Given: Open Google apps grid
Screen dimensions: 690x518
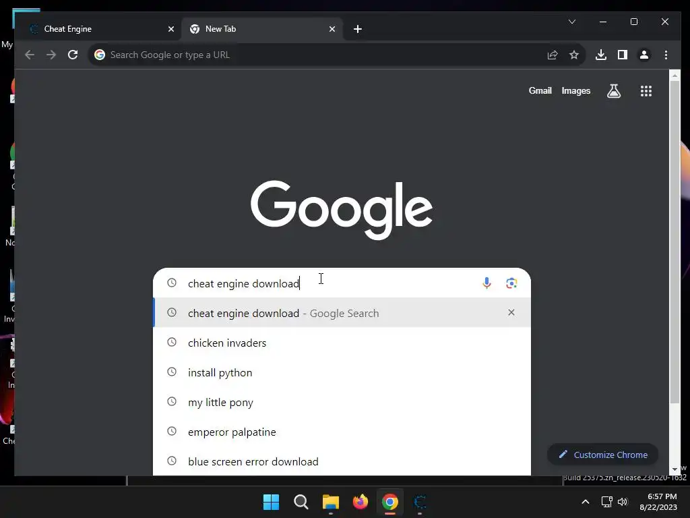Looking at the screenshot, I should [646, 91].
